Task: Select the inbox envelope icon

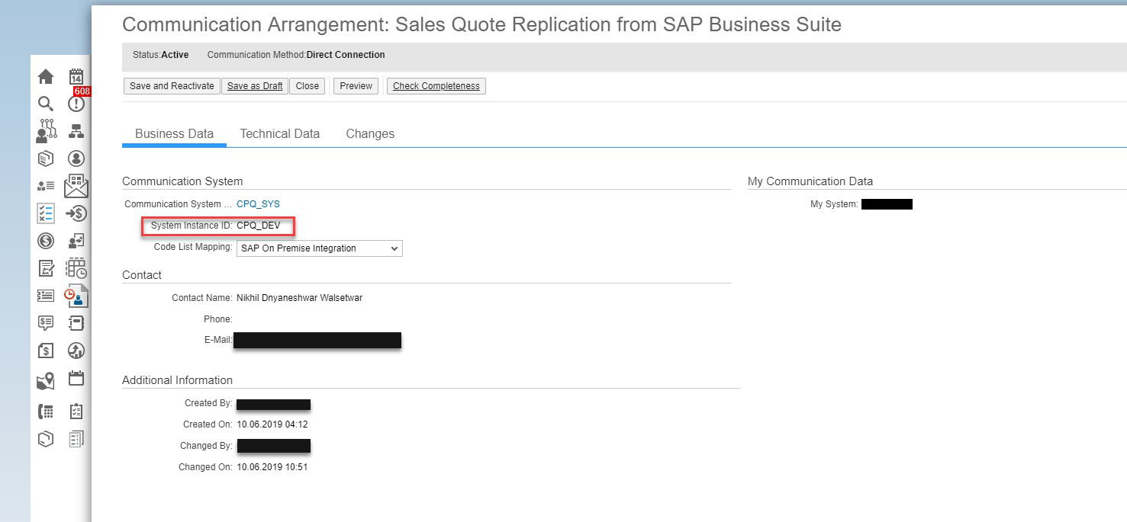Action: tap(76, 184)
